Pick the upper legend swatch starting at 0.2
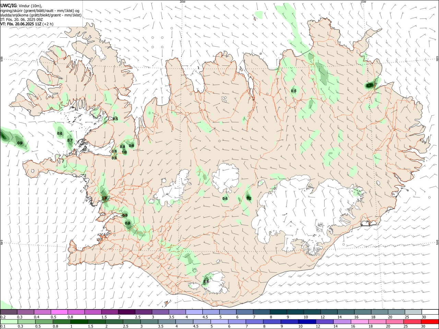Screen dimensions: 439x329 coord(9,312)
